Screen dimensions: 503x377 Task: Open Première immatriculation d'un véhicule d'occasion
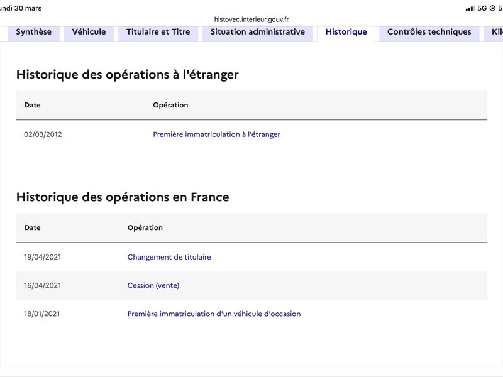pos(214,314)
